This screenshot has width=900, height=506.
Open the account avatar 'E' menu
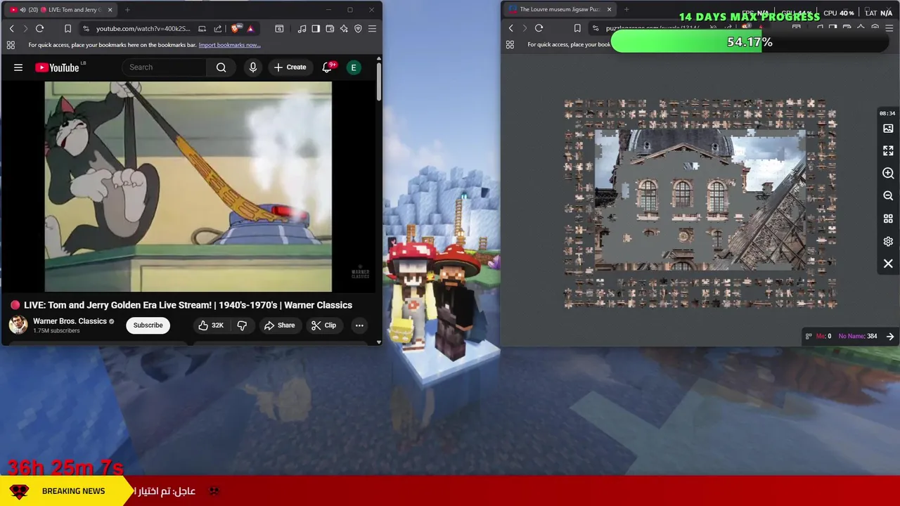tap(354, 67)
